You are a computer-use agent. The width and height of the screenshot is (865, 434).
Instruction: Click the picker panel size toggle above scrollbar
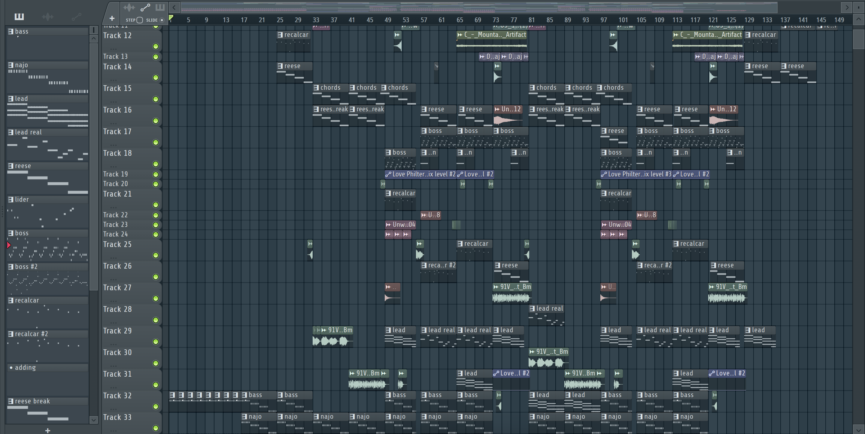tap(94, 30)
